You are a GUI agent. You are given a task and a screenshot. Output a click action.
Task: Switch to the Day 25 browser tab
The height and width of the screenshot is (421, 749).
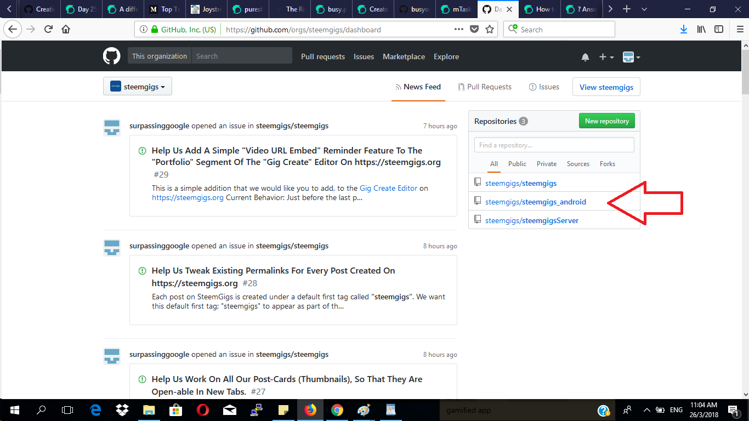click(x=81, y=9)
